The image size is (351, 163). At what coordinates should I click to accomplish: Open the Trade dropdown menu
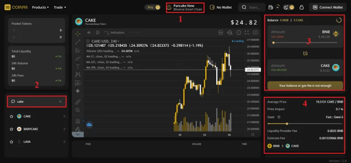point(60,7)
